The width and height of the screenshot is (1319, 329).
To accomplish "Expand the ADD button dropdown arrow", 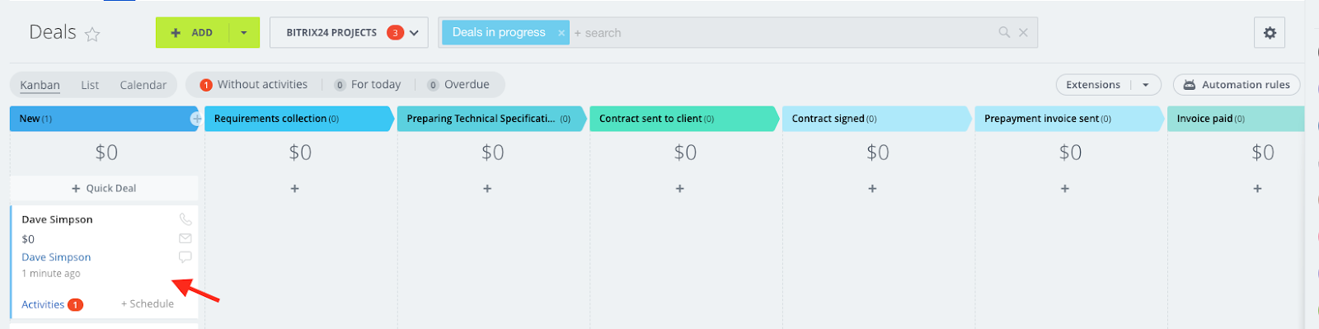I will click(x=244, y=33).
